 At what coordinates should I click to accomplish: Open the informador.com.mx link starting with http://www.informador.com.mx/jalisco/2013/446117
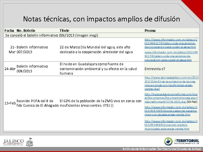[x=171, y=43]
